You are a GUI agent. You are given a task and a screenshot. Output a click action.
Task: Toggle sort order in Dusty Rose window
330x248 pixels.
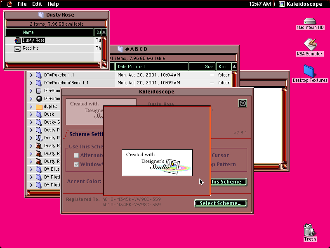point(104,32)
